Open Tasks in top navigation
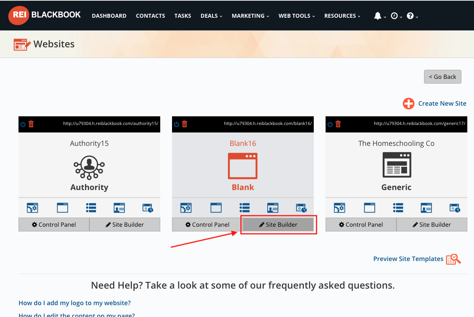This screenshot has width=474, height=317. click(183, 16)
